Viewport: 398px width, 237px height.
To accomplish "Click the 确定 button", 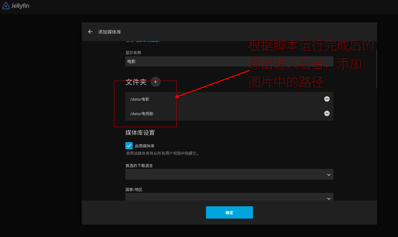I will click(229, 212).
